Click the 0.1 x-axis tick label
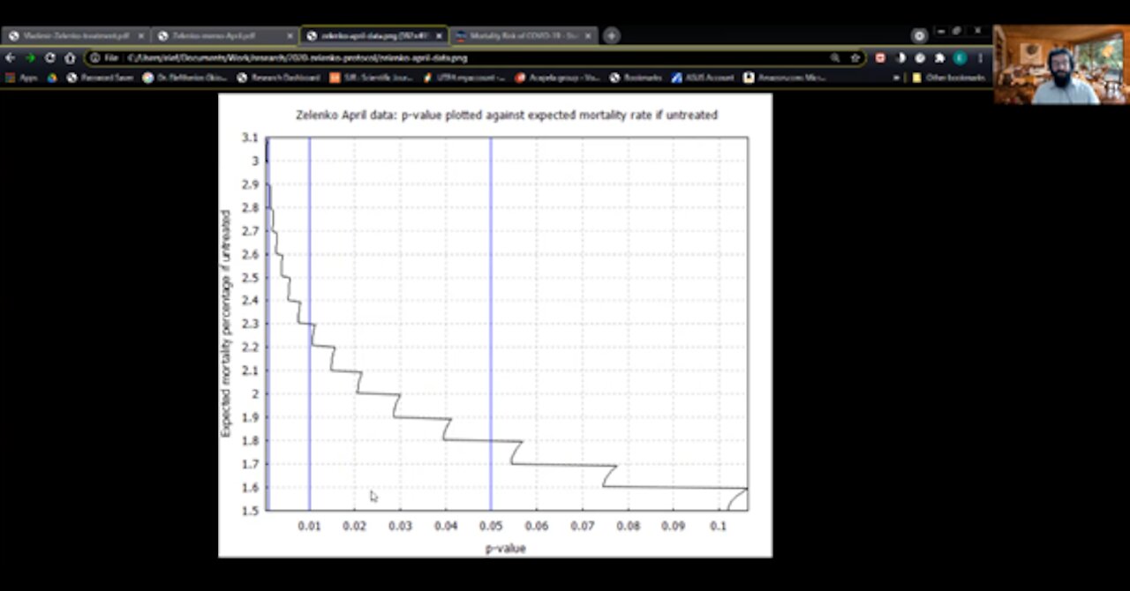 [x=718, y=527]
